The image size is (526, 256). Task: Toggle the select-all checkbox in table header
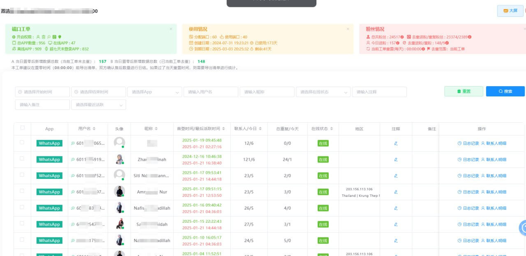22,128
